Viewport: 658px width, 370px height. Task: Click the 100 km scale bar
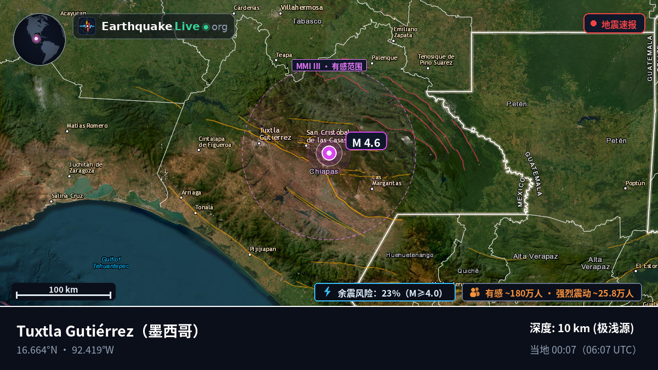[x=64, y=292]
